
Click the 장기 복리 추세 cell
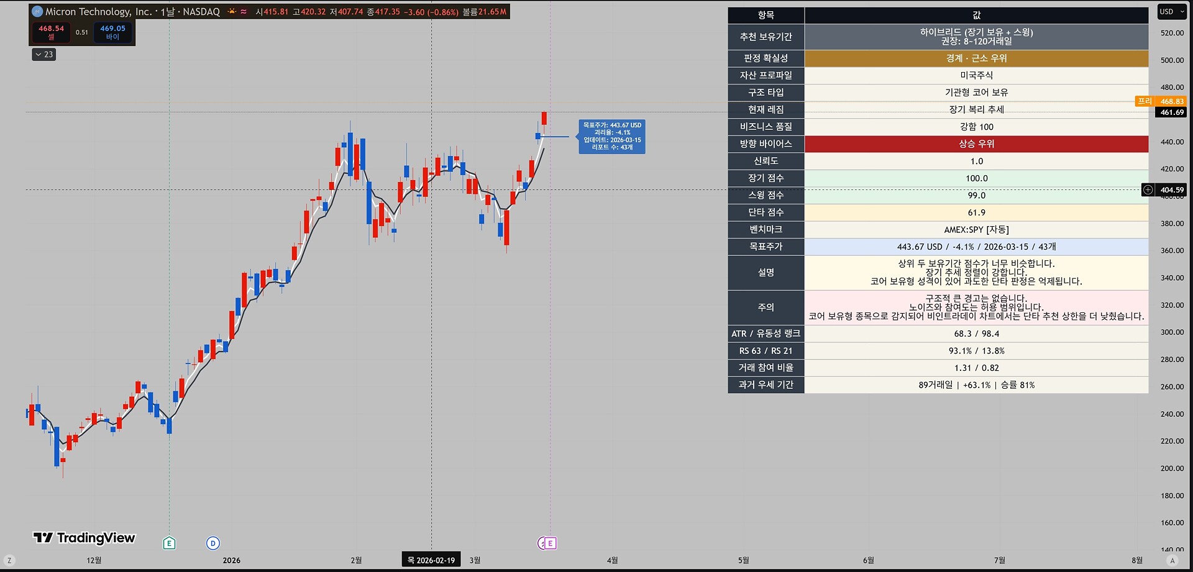tap(977, 109)
